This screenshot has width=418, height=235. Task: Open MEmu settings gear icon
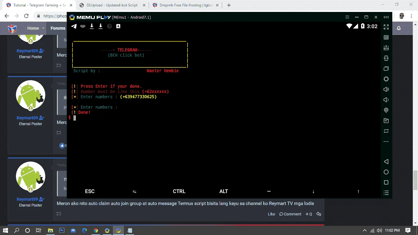(386, 79)
